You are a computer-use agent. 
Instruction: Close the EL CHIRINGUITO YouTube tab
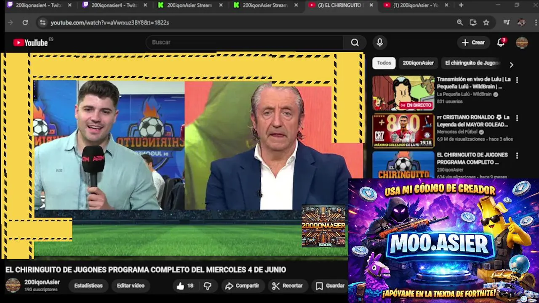pyautogui.click(x=371, y=5)
